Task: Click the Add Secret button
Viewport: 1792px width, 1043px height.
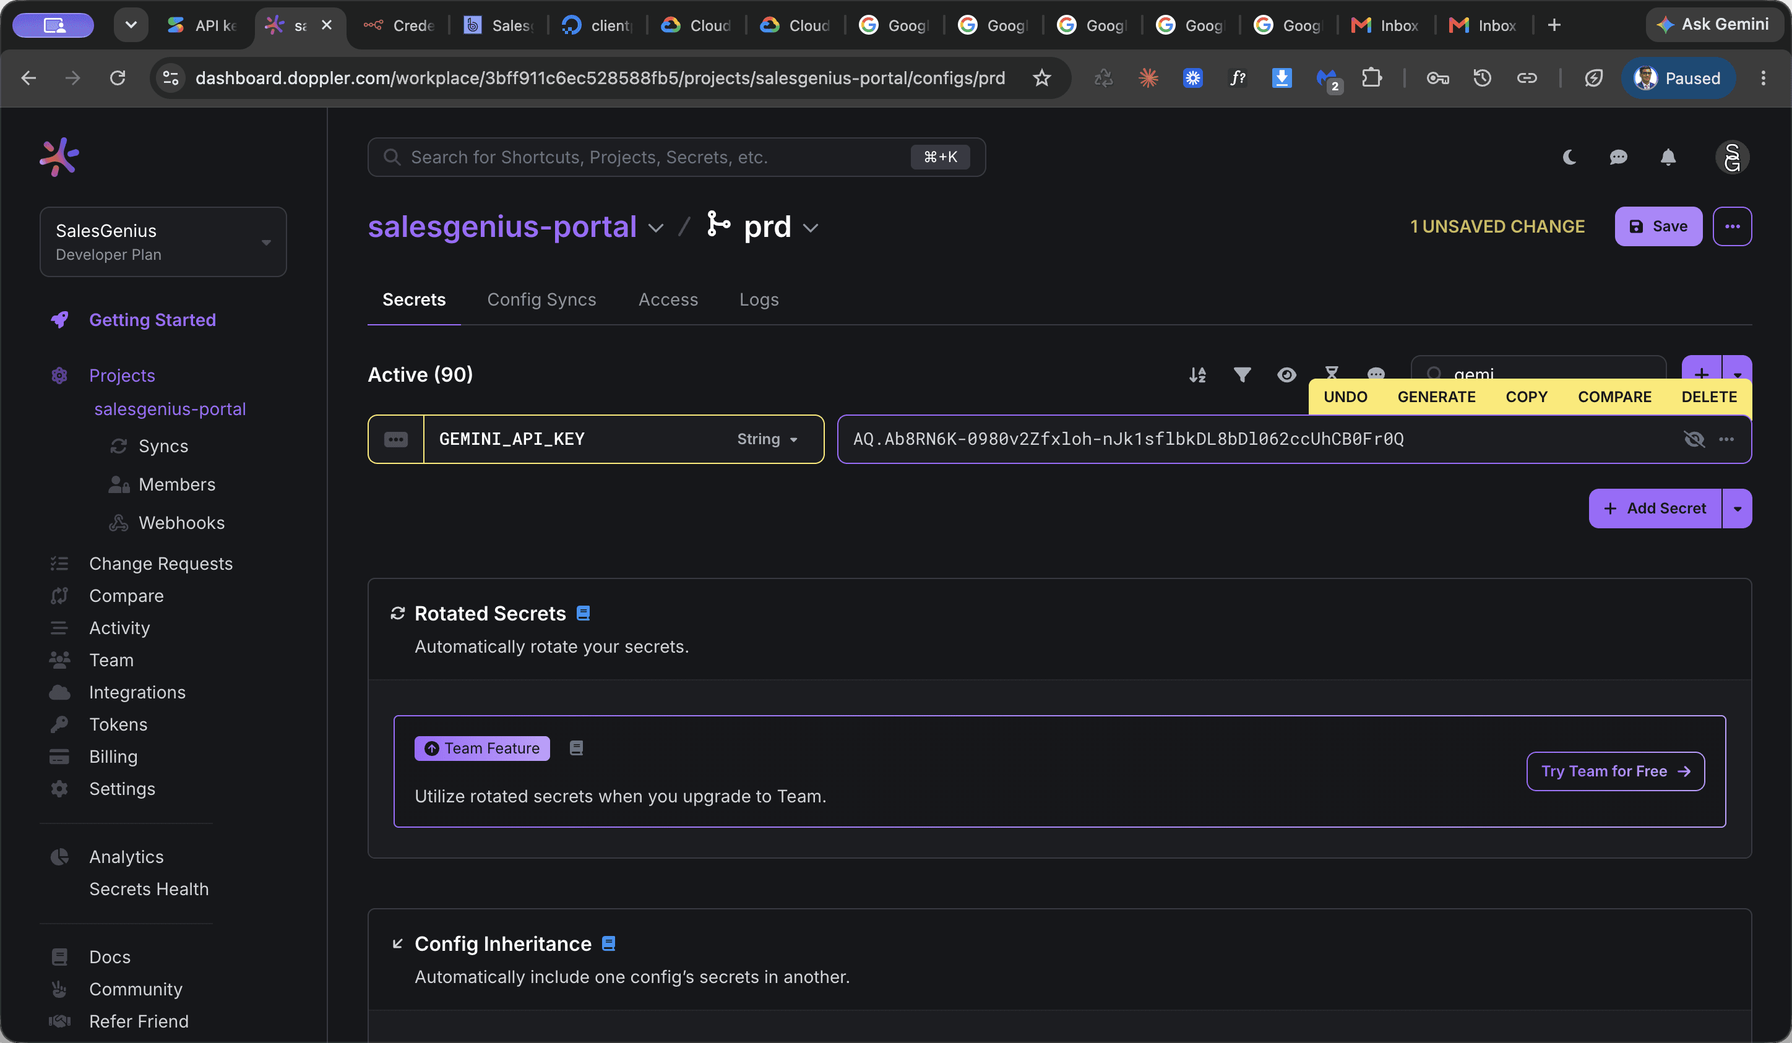Action: point(1655,509)
